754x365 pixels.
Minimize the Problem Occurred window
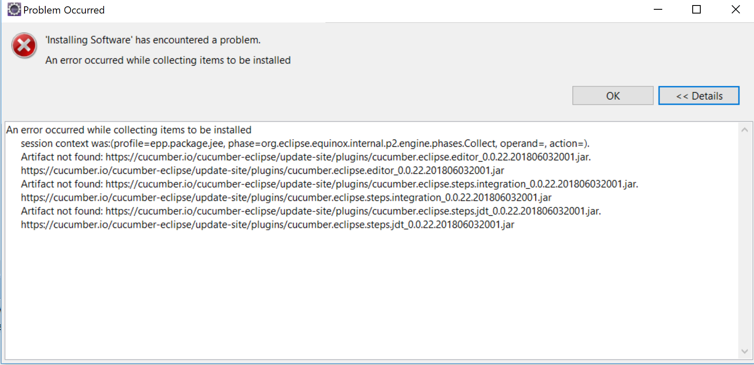click(658, 9)
